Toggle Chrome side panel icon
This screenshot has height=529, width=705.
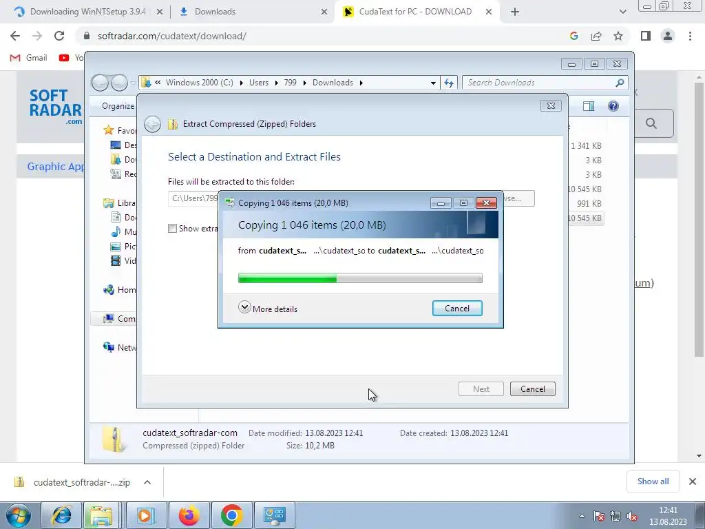(x=646, y=36)
